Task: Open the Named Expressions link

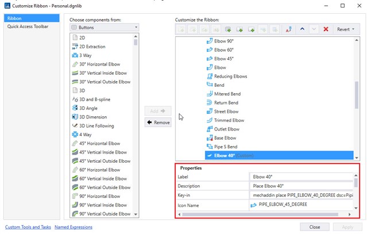Action: click(x=74, y=227)
